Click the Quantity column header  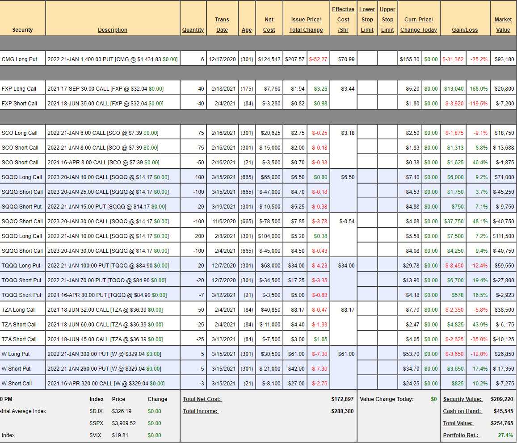click(x=193, y=30)
